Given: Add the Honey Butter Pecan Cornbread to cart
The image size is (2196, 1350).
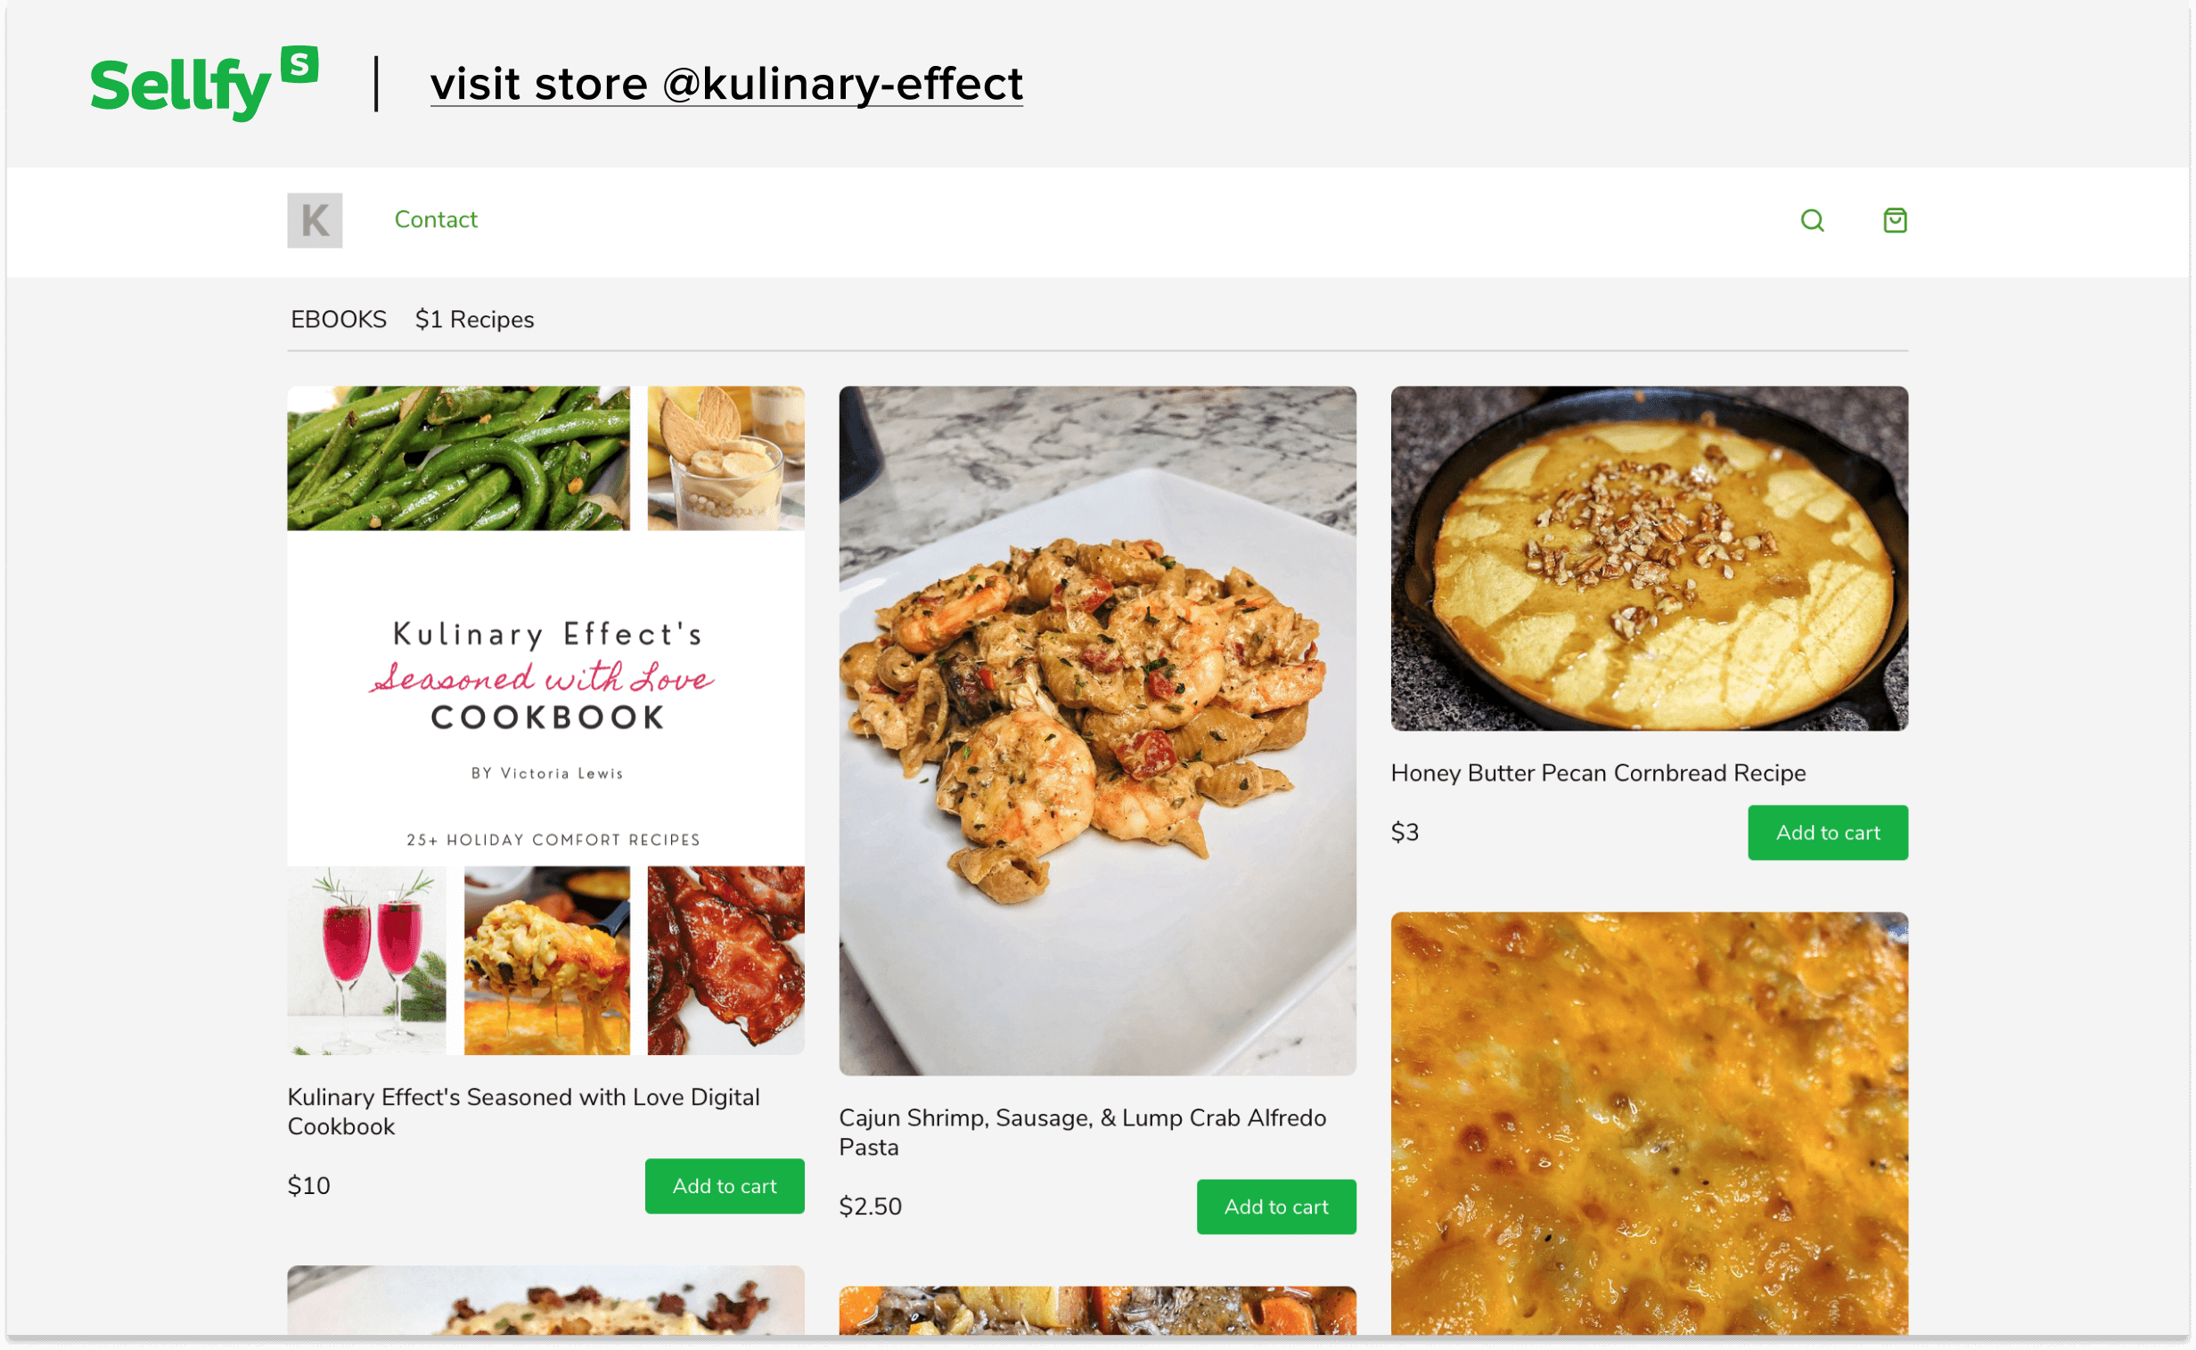Looking at the screenshot, I should 1827,832.
